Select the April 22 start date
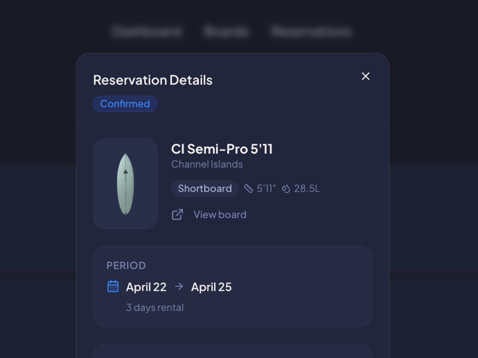 tap(146, 287)
